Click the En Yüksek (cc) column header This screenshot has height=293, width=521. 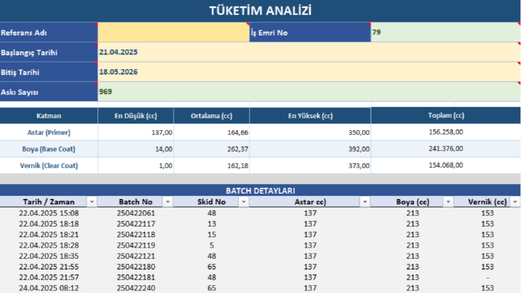[310, 116]
